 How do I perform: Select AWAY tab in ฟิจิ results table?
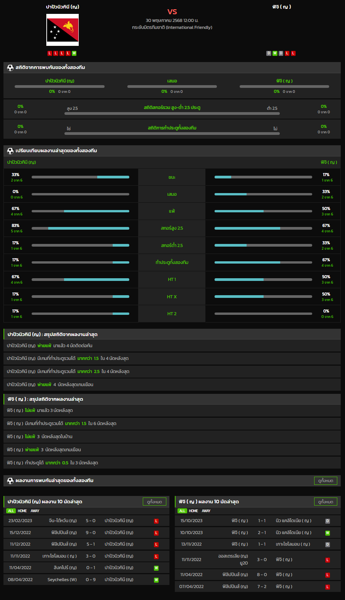(206, 511)
